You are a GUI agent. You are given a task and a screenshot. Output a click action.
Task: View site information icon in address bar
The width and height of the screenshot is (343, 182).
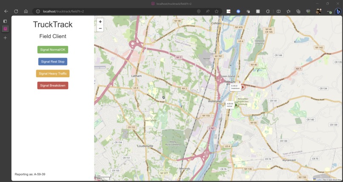[38, 11]
